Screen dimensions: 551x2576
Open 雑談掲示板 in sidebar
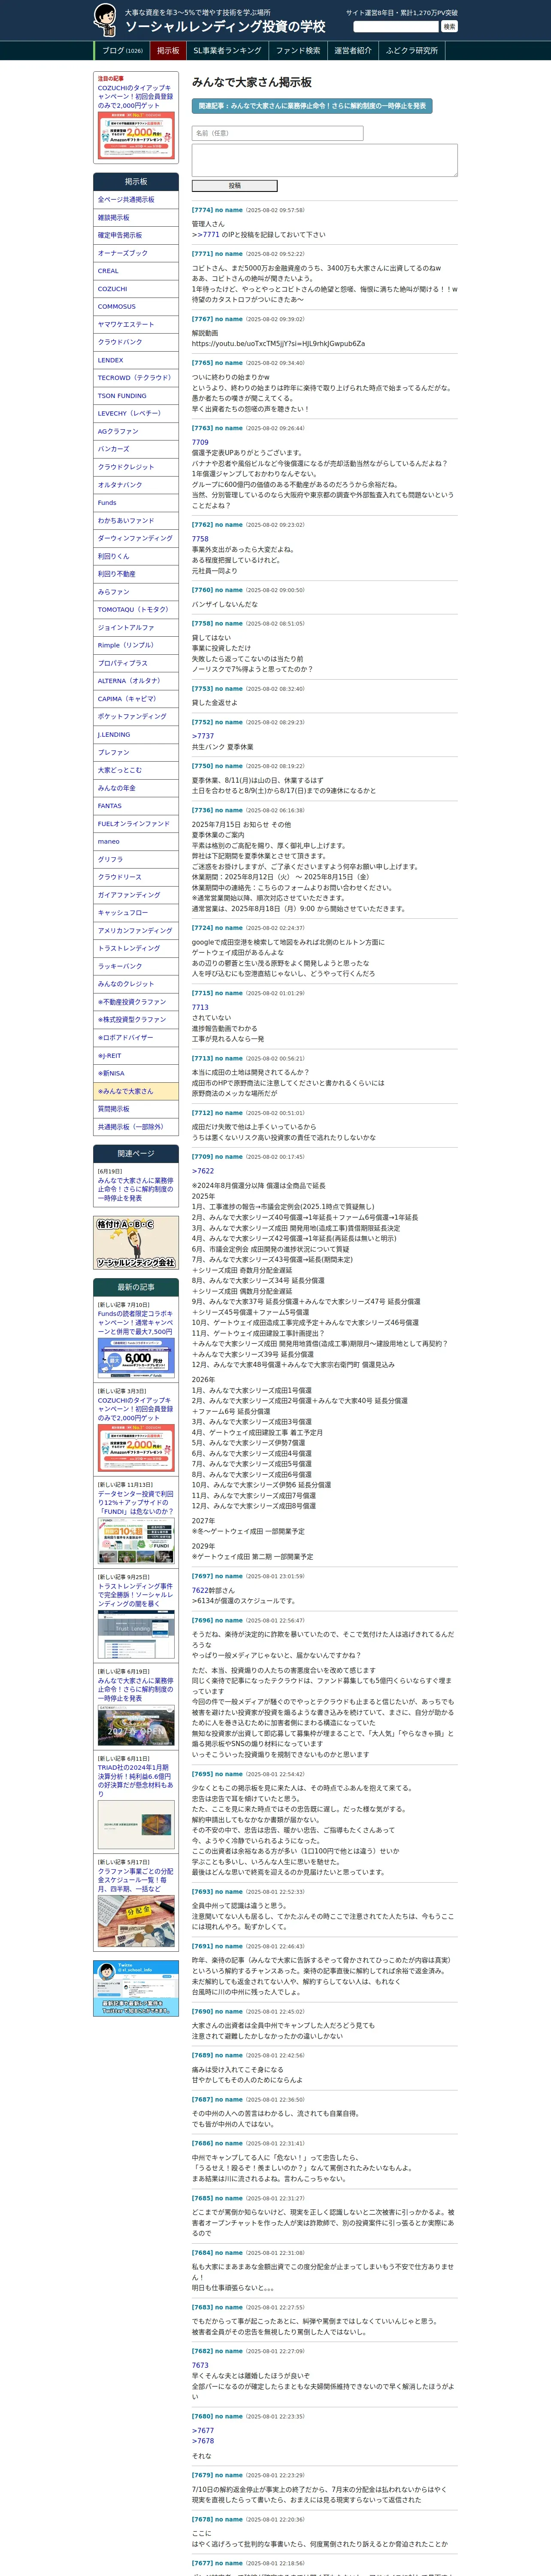136,218
